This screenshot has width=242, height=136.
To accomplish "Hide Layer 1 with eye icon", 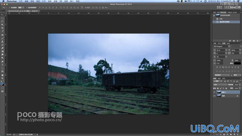I will (214, 92).
